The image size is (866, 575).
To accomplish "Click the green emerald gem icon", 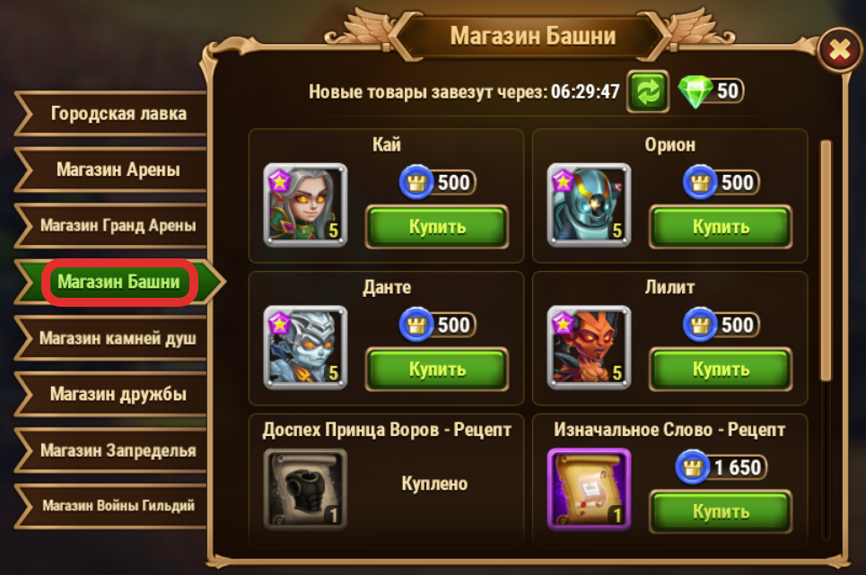I will tap(695, 91).
